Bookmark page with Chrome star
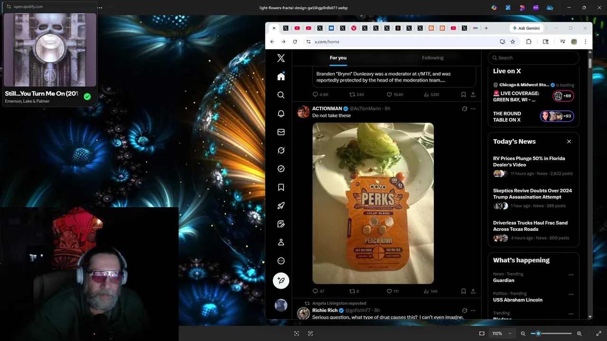 point(513,42)
